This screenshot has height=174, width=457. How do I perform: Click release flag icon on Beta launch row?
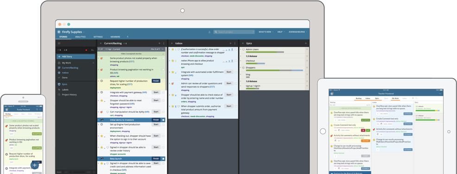(x=102, y=159)
